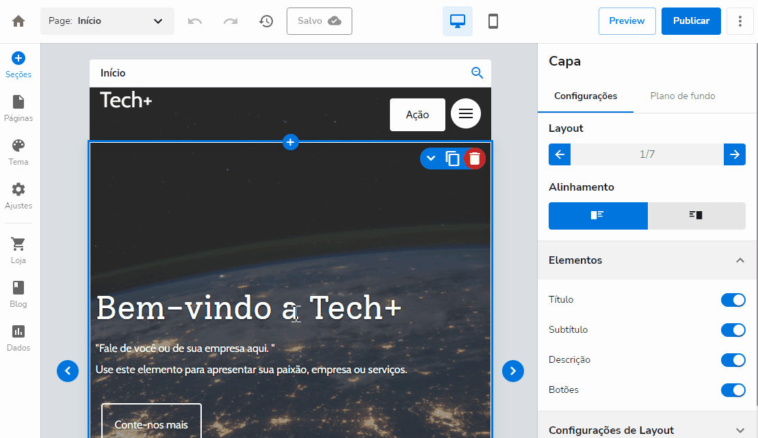Image resolution: width=758 pixels, height=438 pixels.
Task: Delete the cover section
Action: pos(475,159)
